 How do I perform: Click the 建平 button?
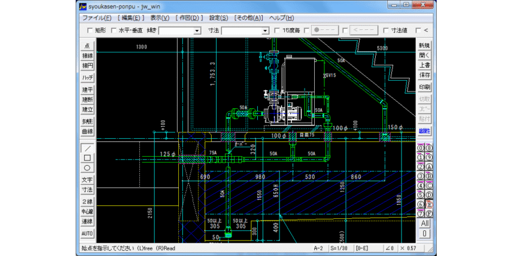click(x=87, y=90)
